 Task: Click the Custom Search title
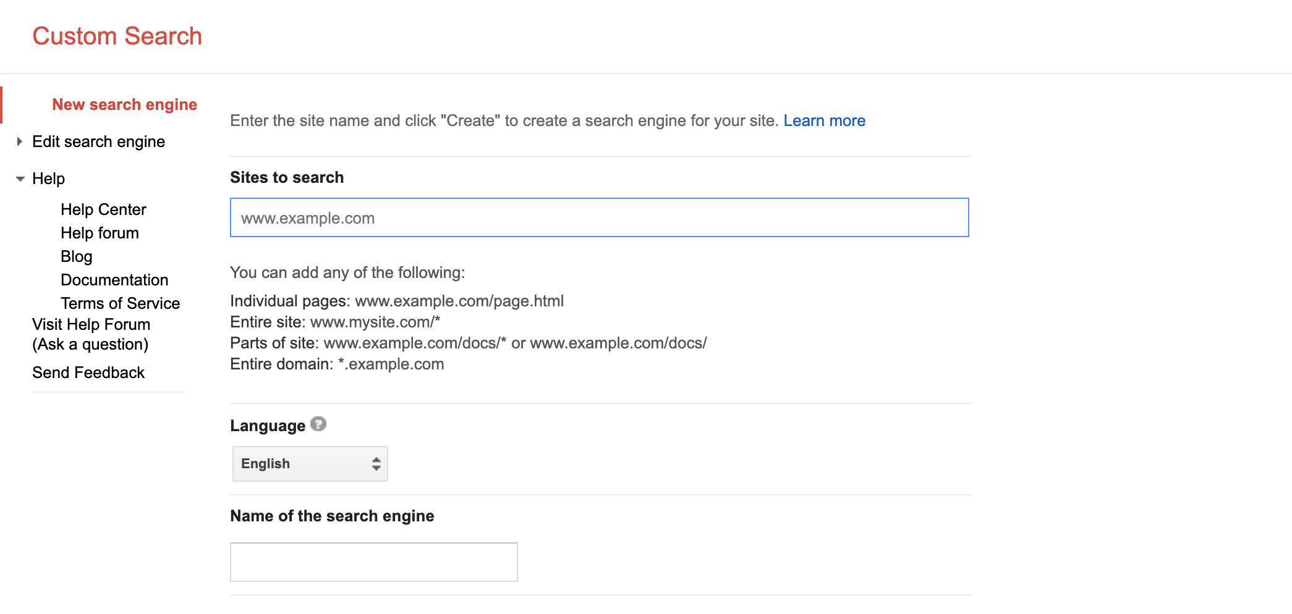[x=117, y=36]
